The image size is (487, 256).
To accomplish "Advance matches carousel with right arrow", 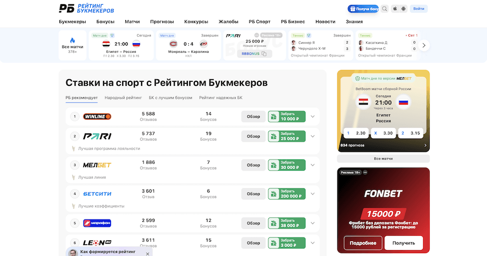I will click(424, 45).
